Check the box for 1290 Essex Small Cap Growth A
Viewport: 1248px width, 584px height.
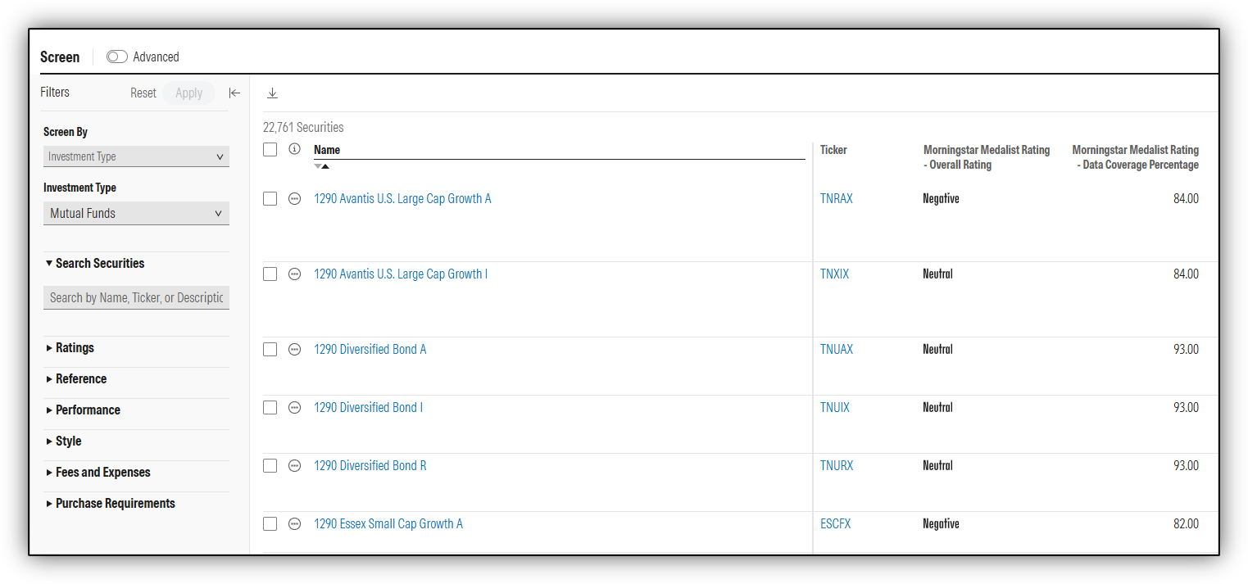[270, 524]
